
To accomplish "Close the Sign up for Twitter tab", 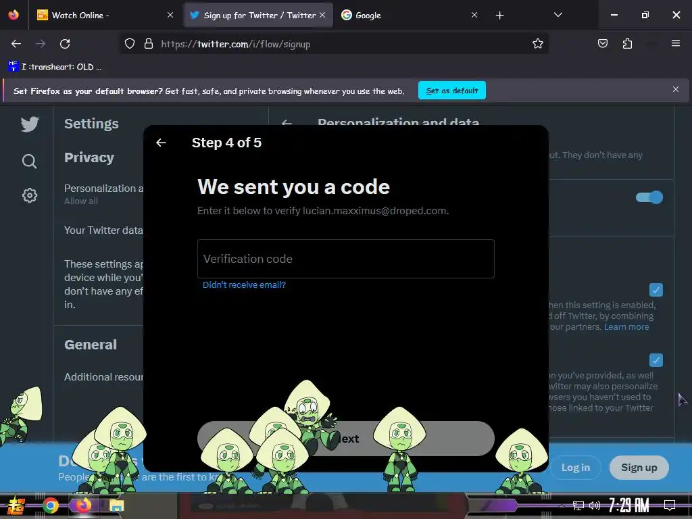I will [x=322, y=15].
